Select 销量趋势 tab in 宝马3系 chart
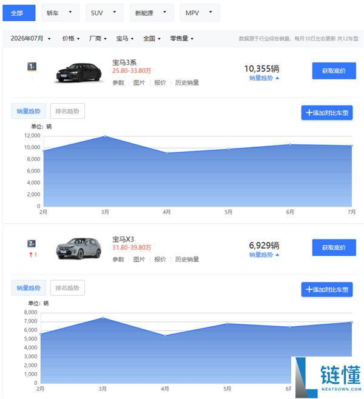This screenshot has width=364, height=399. [29, 111]
